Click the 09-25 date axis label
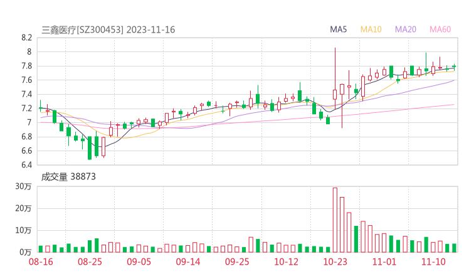The height and width of the screenshot is (276, 464). (237, 262)
